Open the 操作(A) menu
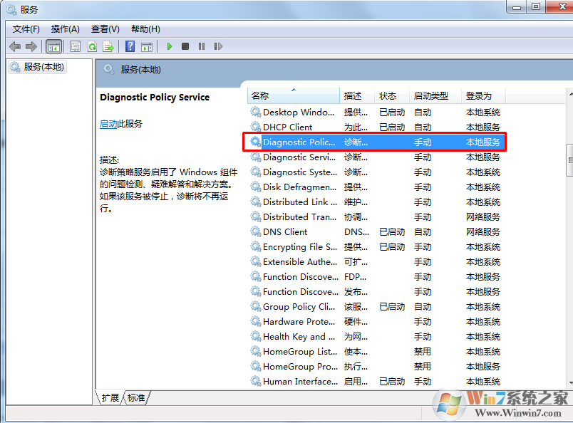Image resolution: width=573 pixels, height=423 pixels. (65, 29)
